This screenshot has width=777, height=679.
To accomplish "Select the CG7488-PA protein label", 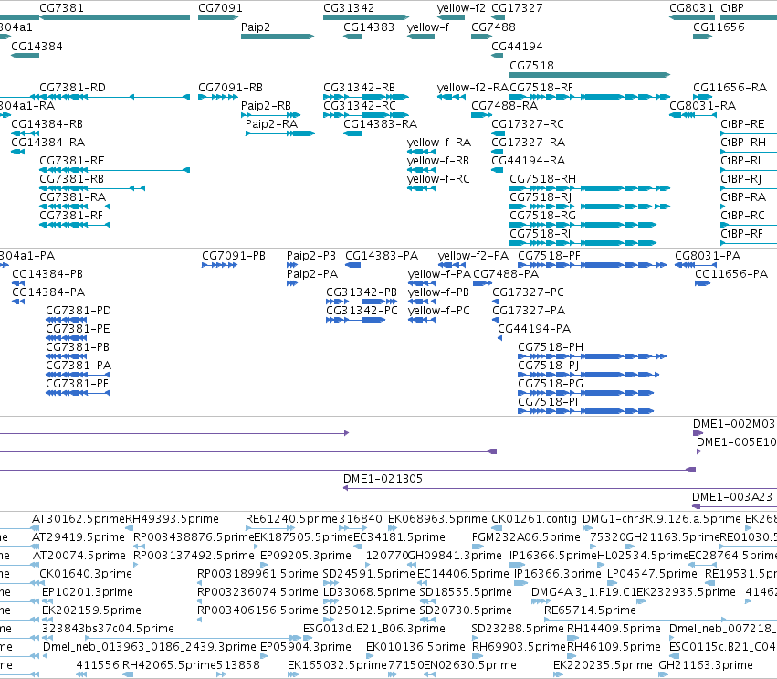I will 506,274.
